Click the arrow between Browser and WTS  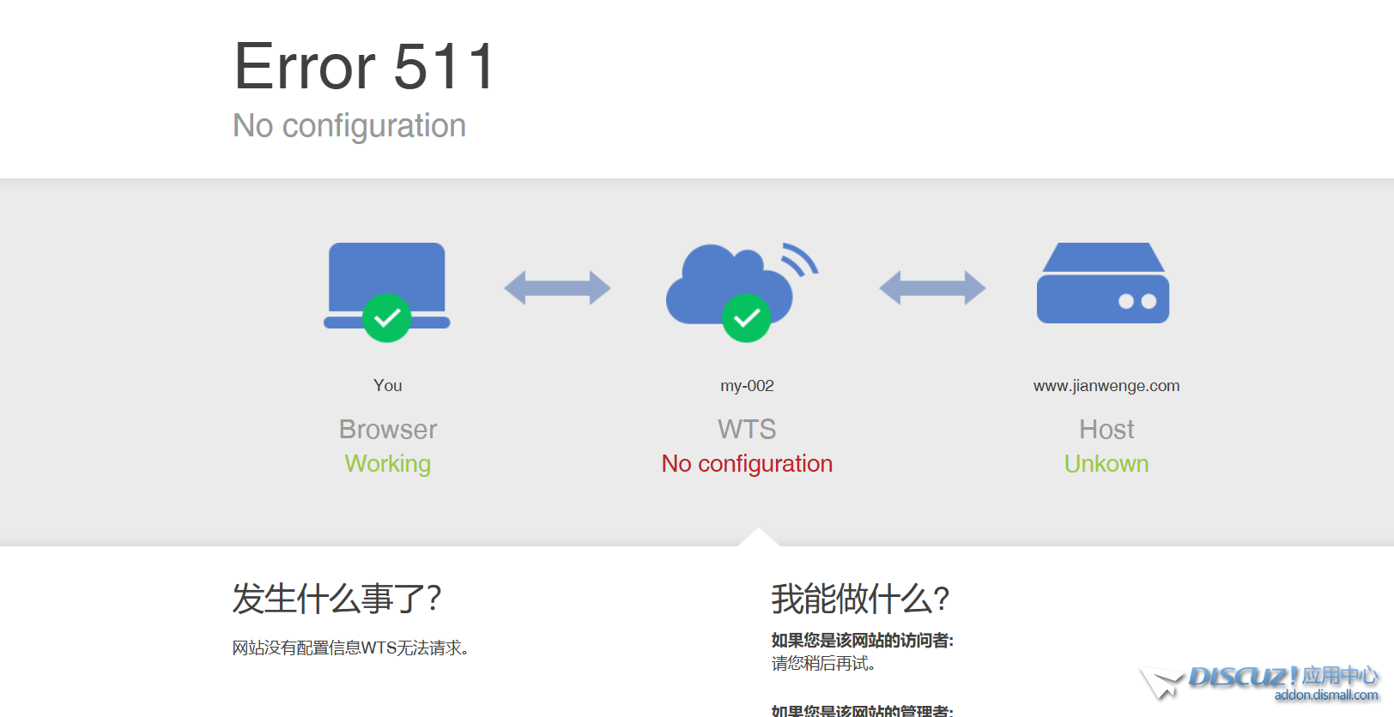(x=557, y=288)
